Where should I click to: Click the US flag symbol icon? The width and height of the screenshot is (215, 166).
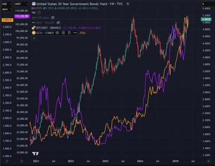pos(34,4)
